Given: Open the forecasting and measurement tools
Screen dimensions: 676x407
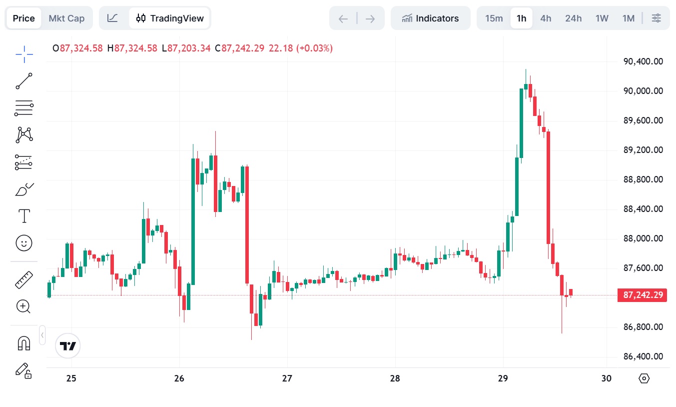Looking at the screenshot, I should pos(23,162).
